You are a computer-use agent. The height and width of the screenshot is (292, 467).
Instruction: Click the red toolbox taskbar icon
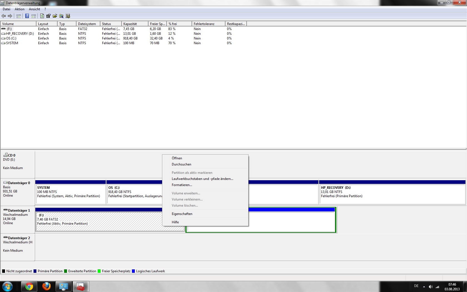81,286
